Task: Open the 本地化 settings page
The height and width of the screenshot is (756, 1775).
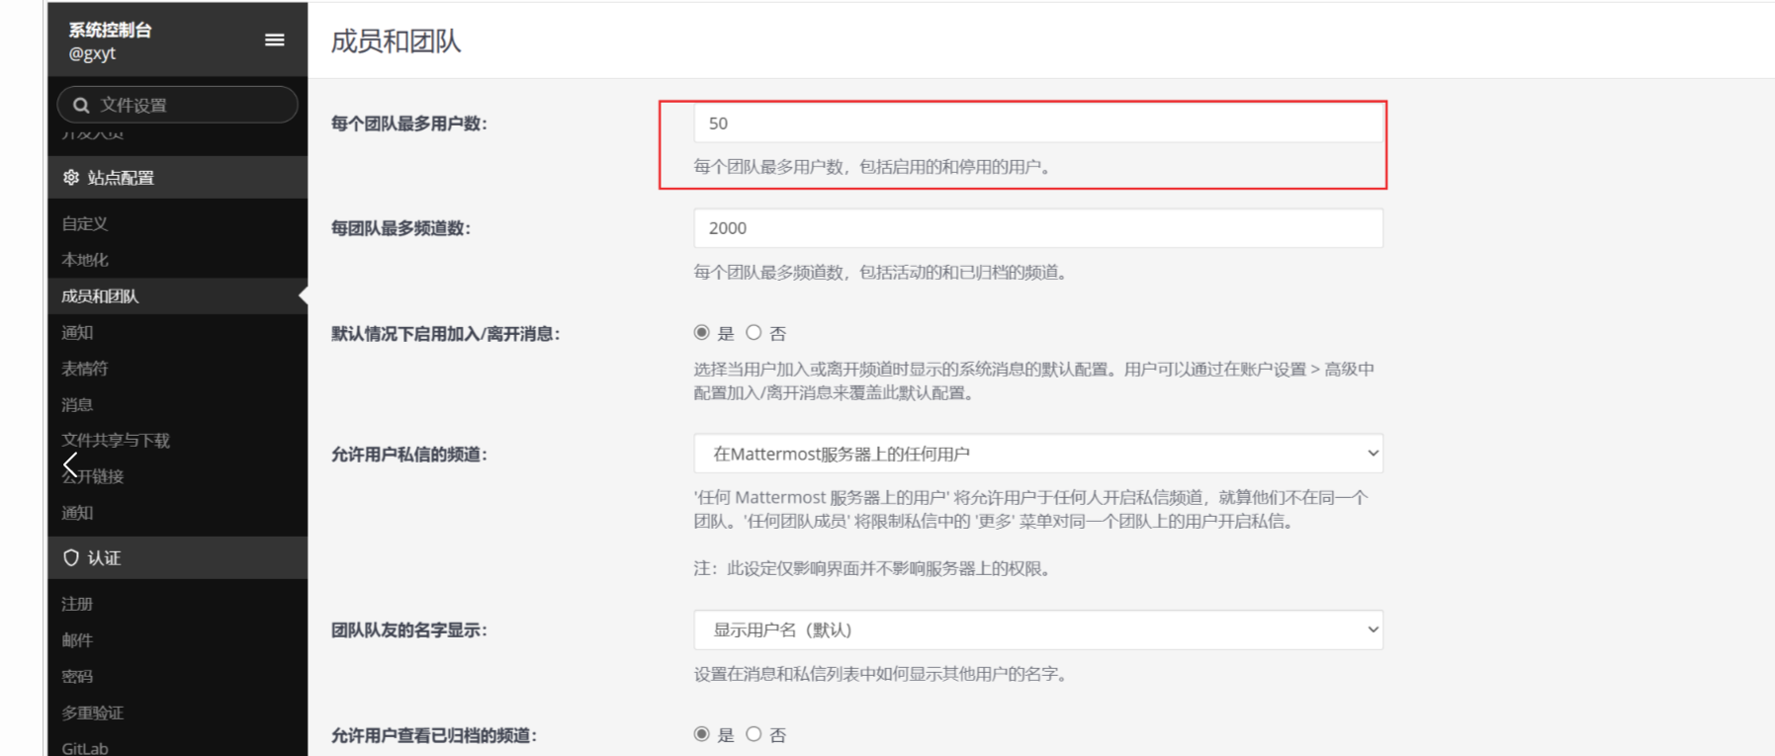Action: click(85, 260)
